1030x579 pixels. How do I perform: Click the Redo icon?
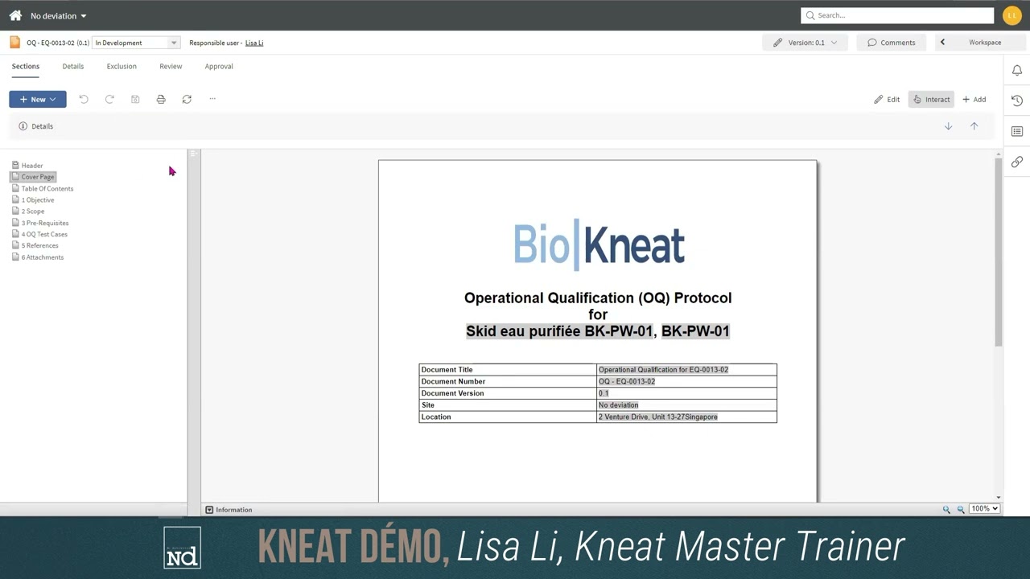click(x=109, y=99)
